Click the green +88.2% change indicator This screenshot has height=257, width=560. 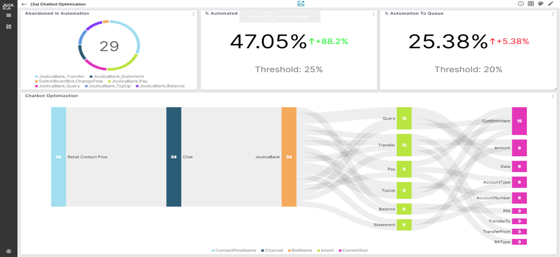point(328,41)
